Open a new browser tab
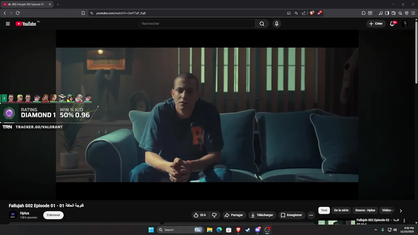This screenshot has height=235, width=418. [58, 4]
